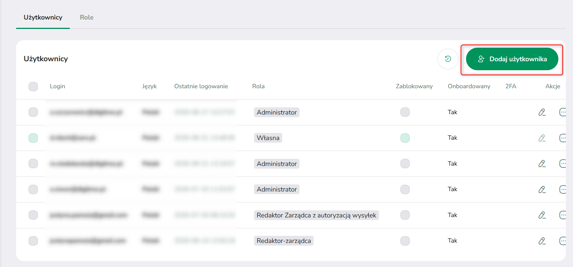Screen dimensions: 573x267
Task: Click the 2FA column header
Action: click(511, 86)
